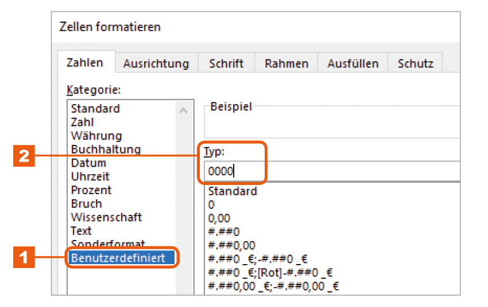Choose the #.##0,00 format code
Screen dimensions: 488x307
tap(231, 245)
